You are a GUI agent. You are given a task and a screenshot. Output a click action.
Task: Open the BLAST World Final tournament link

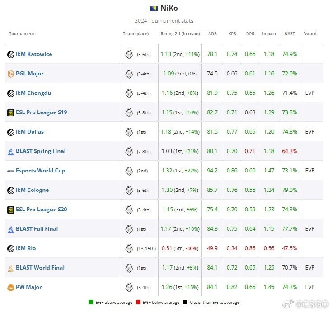pyautogui.click(x=40, y=268)
